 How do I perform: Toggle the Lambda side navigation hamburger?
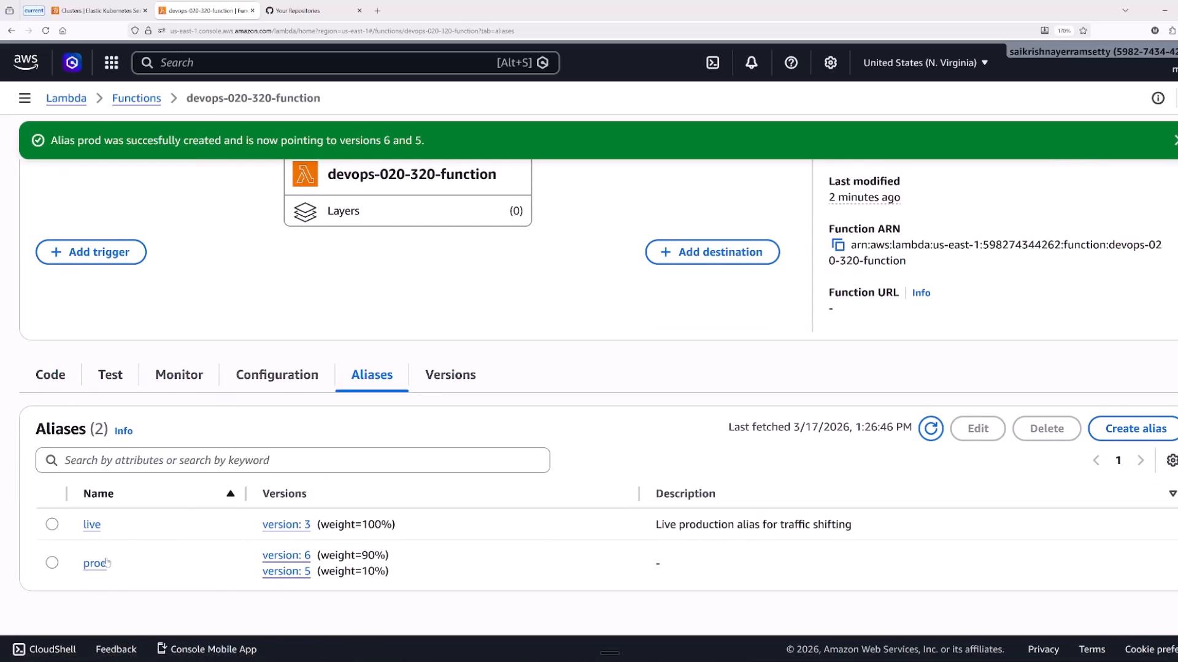[x=25, y=98]
